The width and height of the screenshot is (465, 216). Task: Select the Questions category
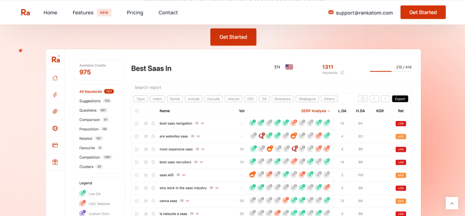[x=94, y=110]
